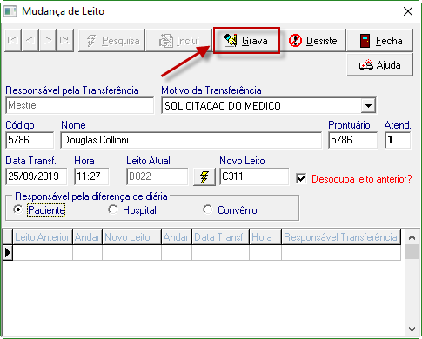
Task: Save with the Grava button
Action: (x=246, y=41)
